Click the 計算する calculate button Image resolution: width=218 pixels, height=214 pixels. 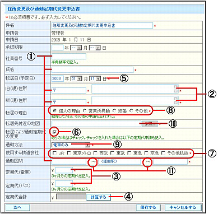[x=99, y=197]
